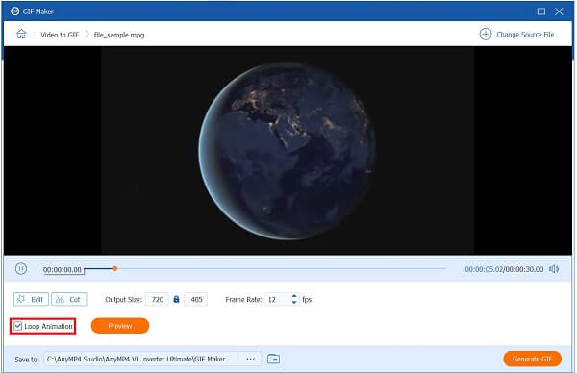Open Video to GIF breadcrumb
This screenshot has height=373, width=577.
pos(60,35)
